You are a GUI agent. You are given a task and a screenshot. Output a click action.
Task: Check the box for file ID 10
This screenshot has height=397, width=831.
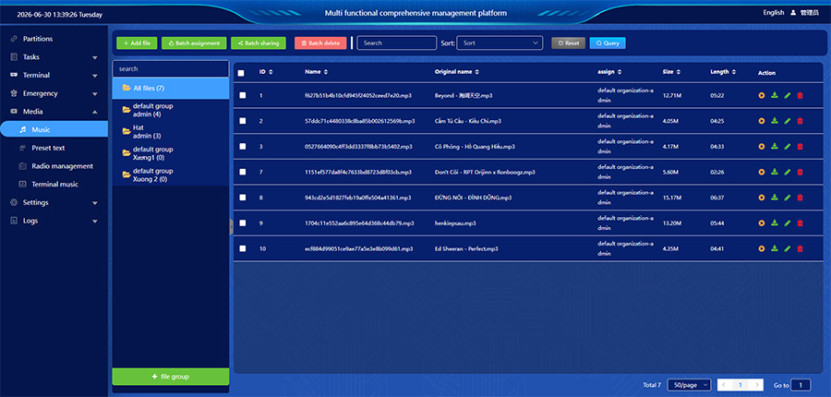click(242, 248)
